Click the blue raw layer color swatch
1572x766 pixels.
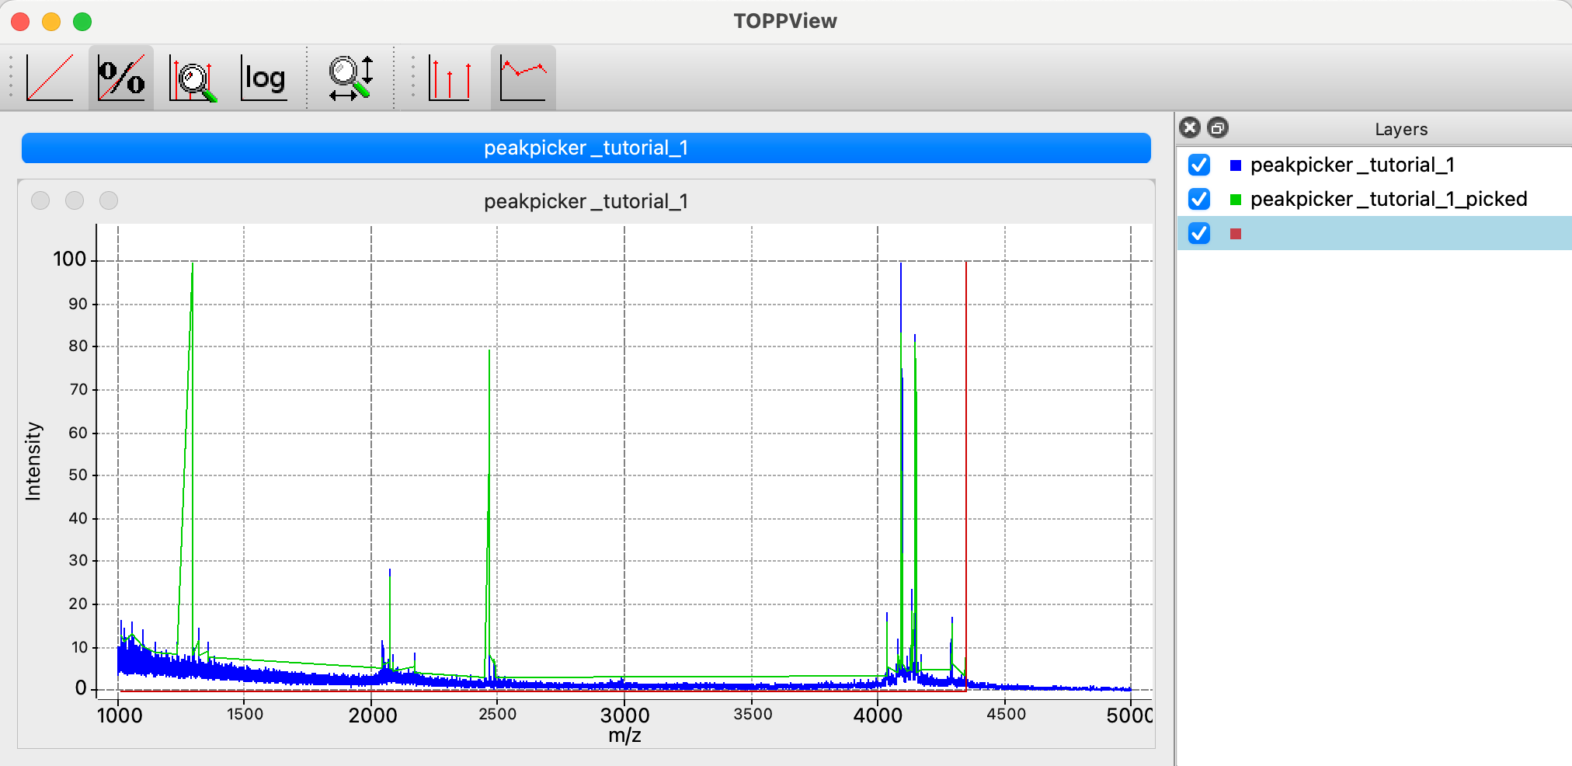1236,165
